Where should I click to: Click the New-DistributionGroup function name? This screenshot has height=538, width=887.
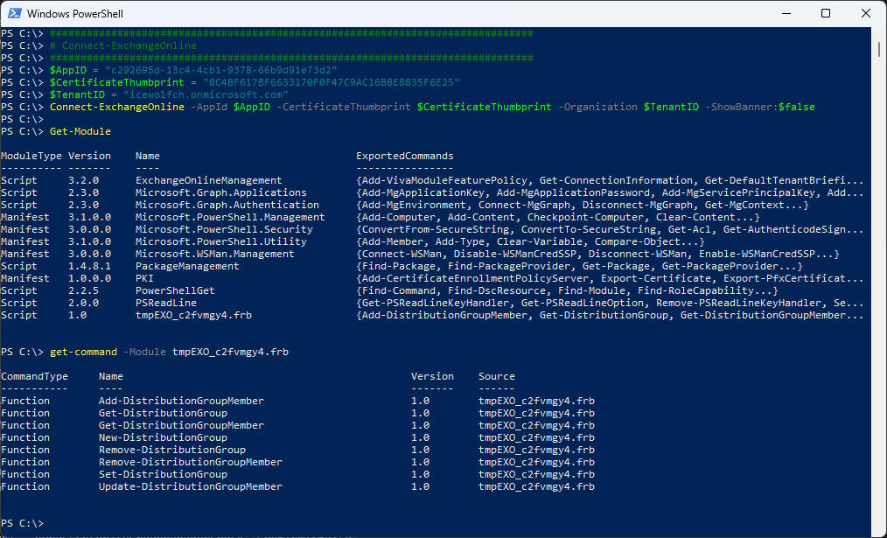click(x=163, y=438)
